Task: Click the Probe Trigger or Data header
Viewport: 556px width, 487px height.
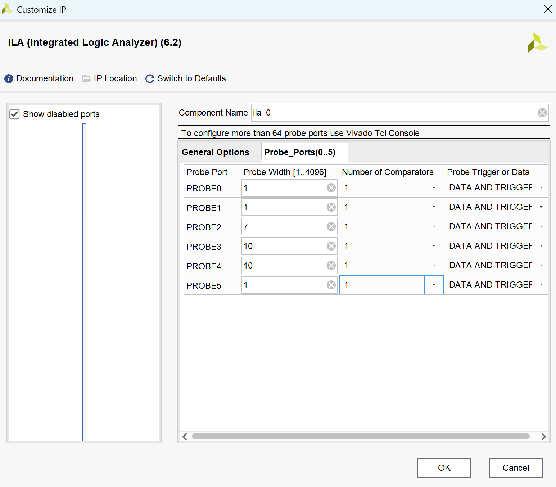Action: (x=496, y=172)
